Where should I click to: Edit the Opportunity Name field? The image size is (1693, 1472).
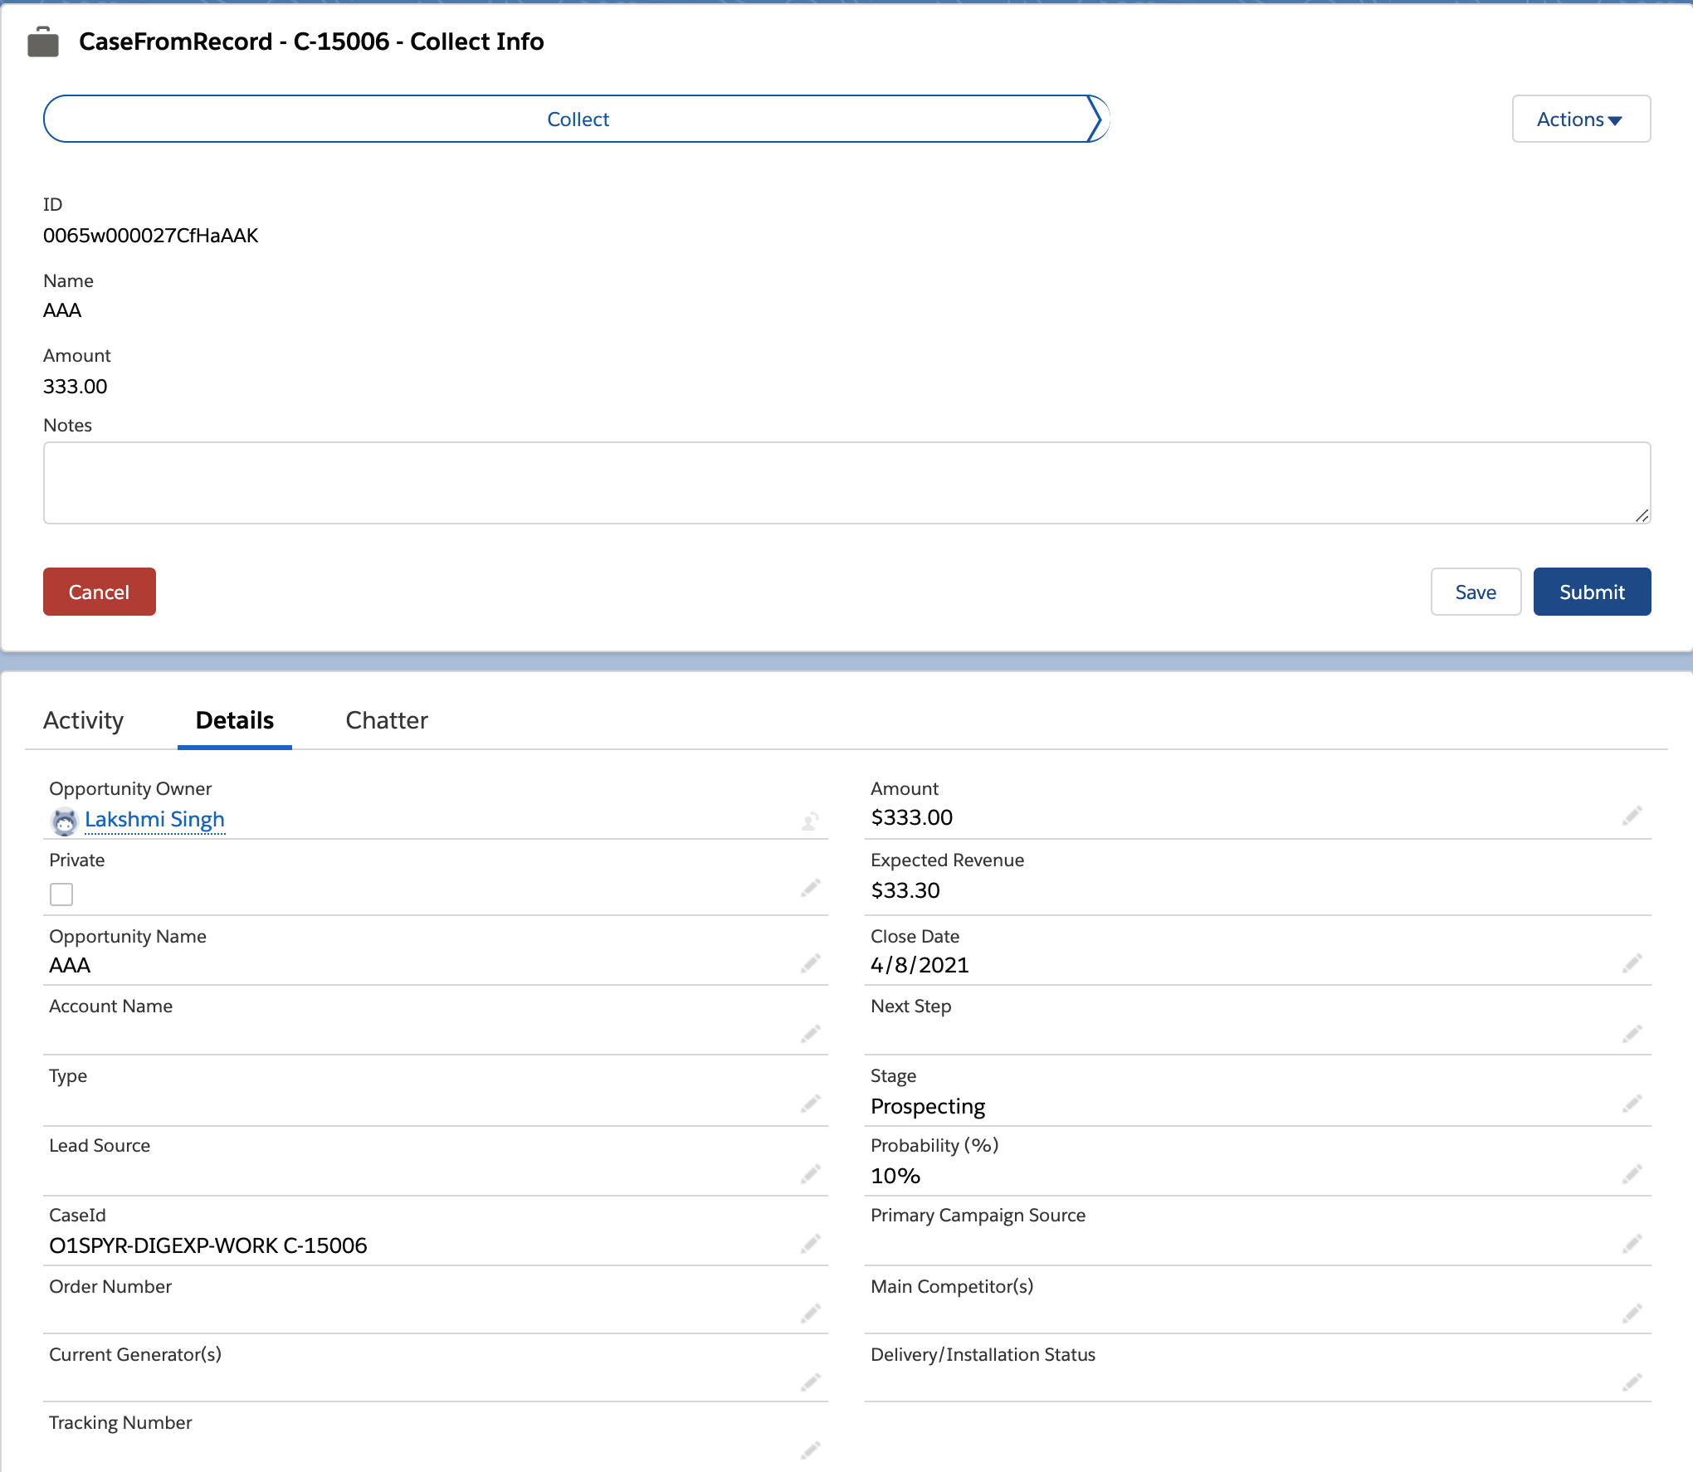810,963
